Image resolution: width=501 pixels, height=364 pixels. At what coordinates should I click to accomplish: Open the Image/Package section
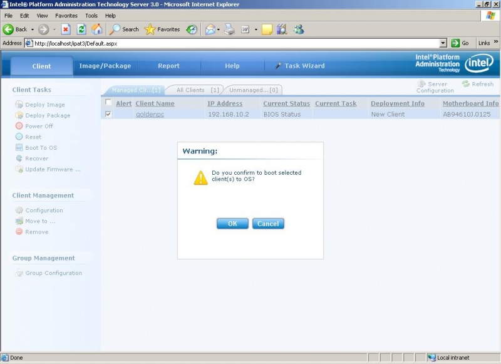(106, 65)
